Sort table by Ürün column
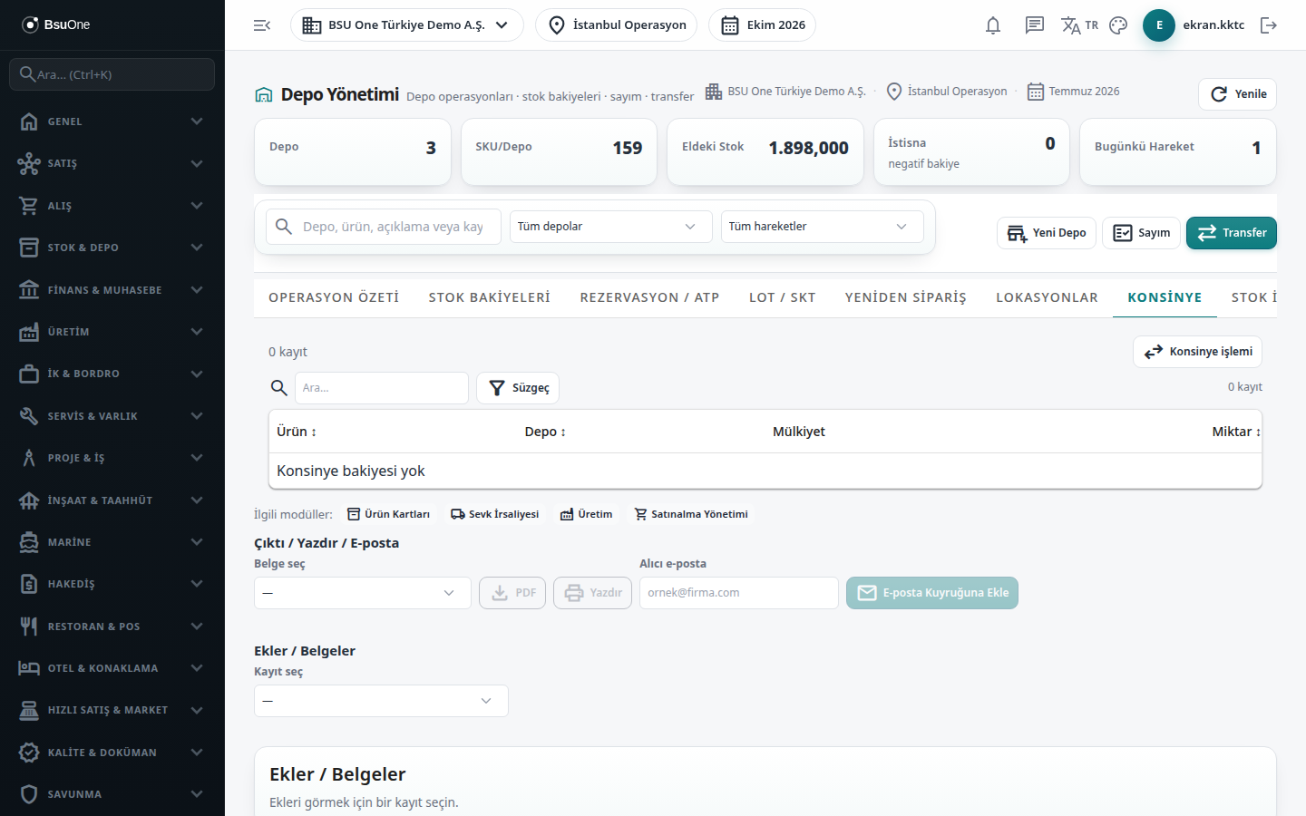 pyautogui.click(x=297, y=432)
